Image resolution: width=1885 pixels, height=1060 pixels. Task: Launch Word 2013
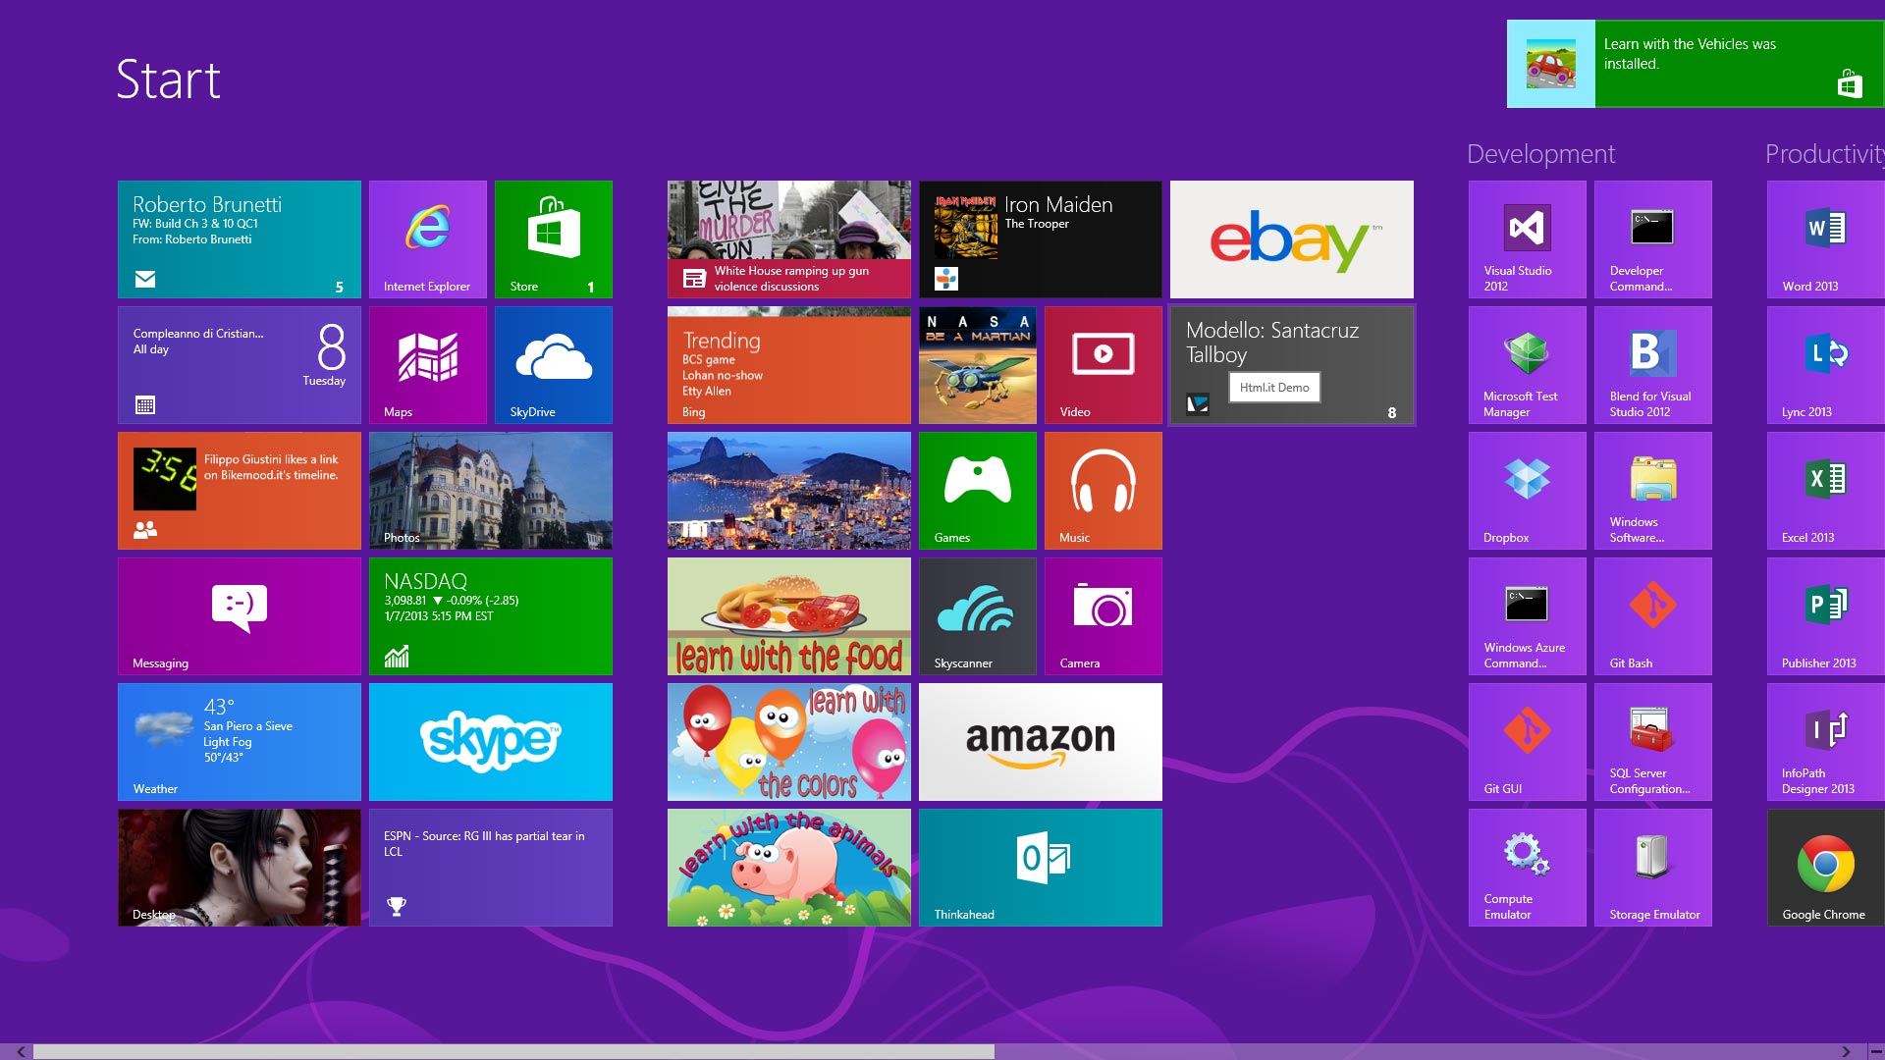click(x=1826, y=239)
